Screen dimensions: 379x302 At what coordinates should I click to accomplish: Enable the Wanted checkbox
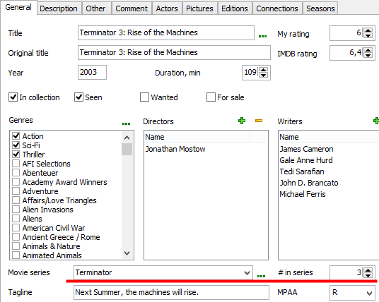pyautogui.click(x=144, y=97)
